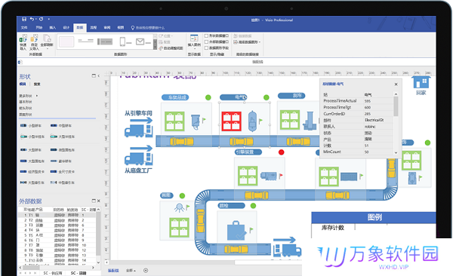This screenshot has height=276, width=453.
Task: Switch to the 视图 ribbon tab
Action: 121,27
